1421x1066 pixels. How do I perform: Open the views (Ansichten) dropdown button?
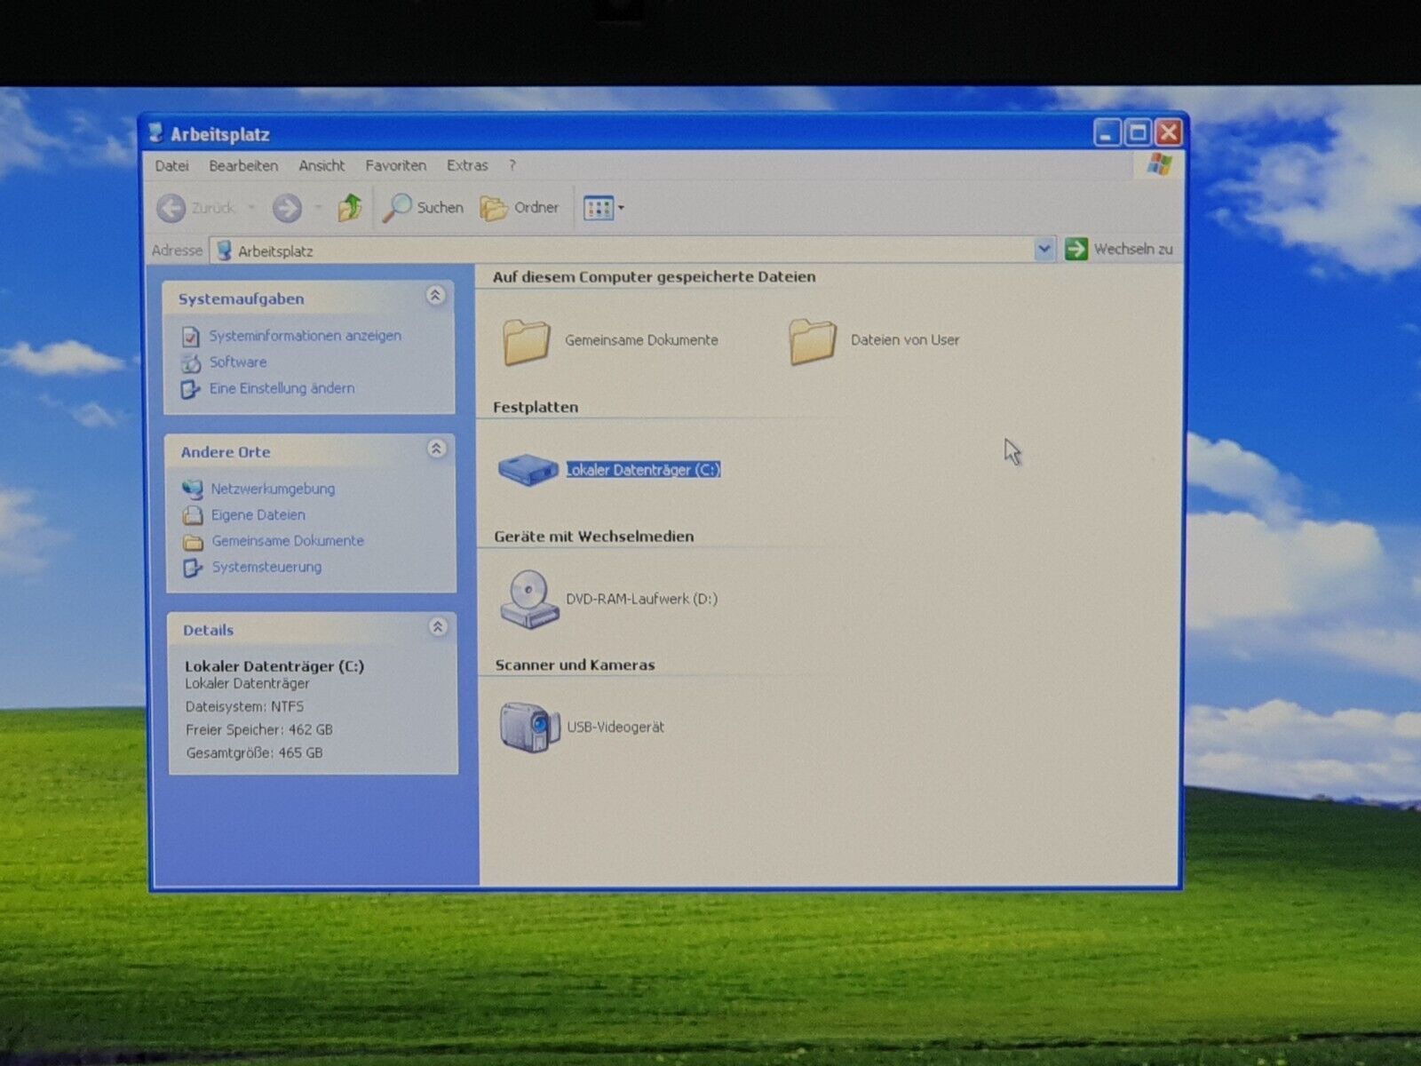point(603,208)
